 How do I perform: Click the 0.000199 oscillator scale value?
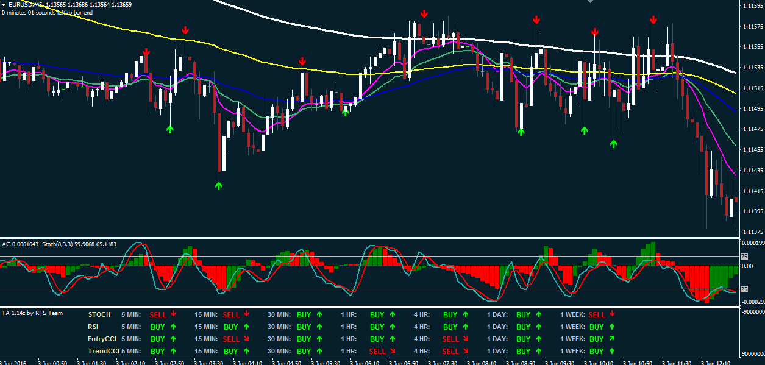click(752, 243)
